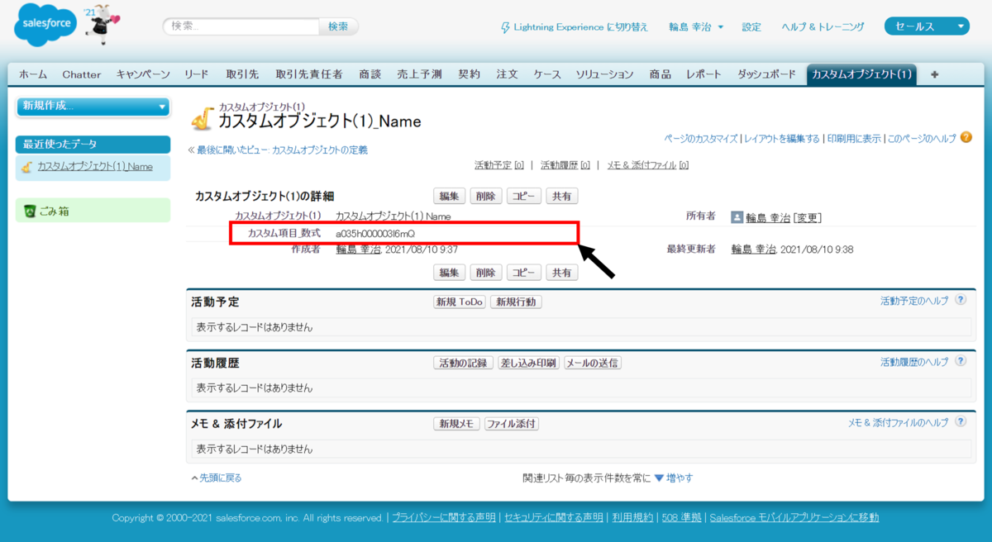The width and height of the screenshot is (992, 542).
Task: Click 印刷用に表示 link
Action: click(854, 138)
